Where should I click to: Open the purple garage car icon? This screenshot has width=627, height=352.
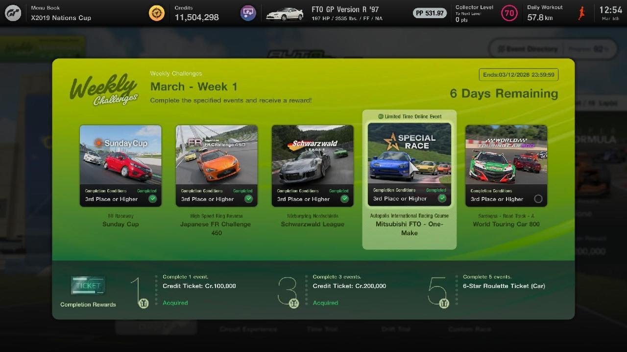click(x=248, y=13)
